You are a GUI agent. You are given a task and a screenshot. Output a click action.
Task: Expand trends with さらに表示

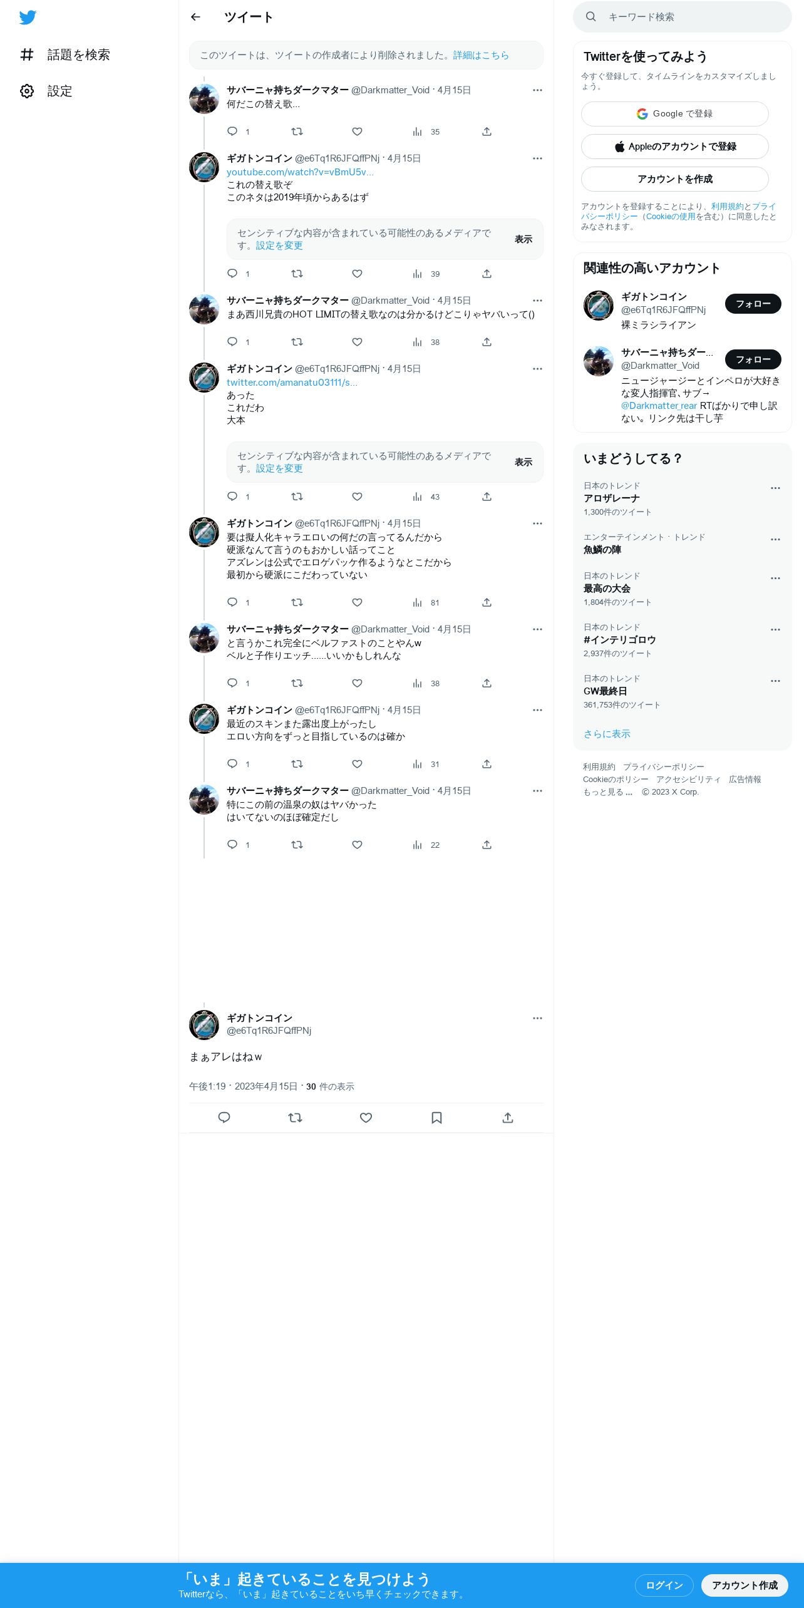(607, 734)
